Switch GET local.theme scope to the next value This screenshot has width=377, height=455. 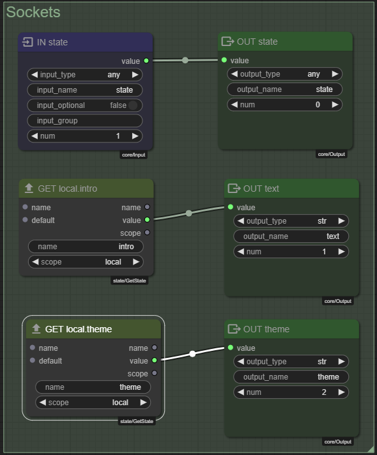tap(143, 402)
